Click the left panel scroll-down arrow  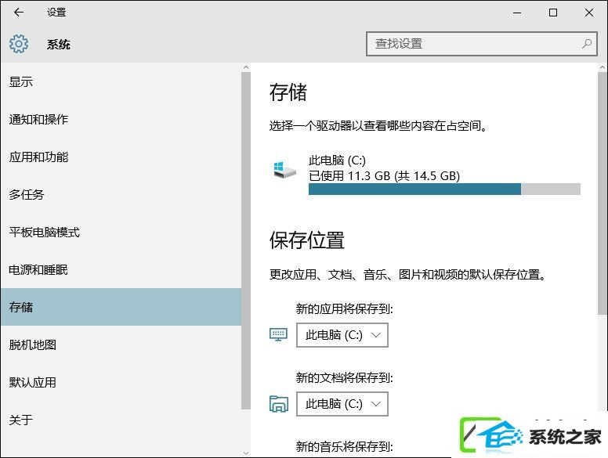point(246,453)
